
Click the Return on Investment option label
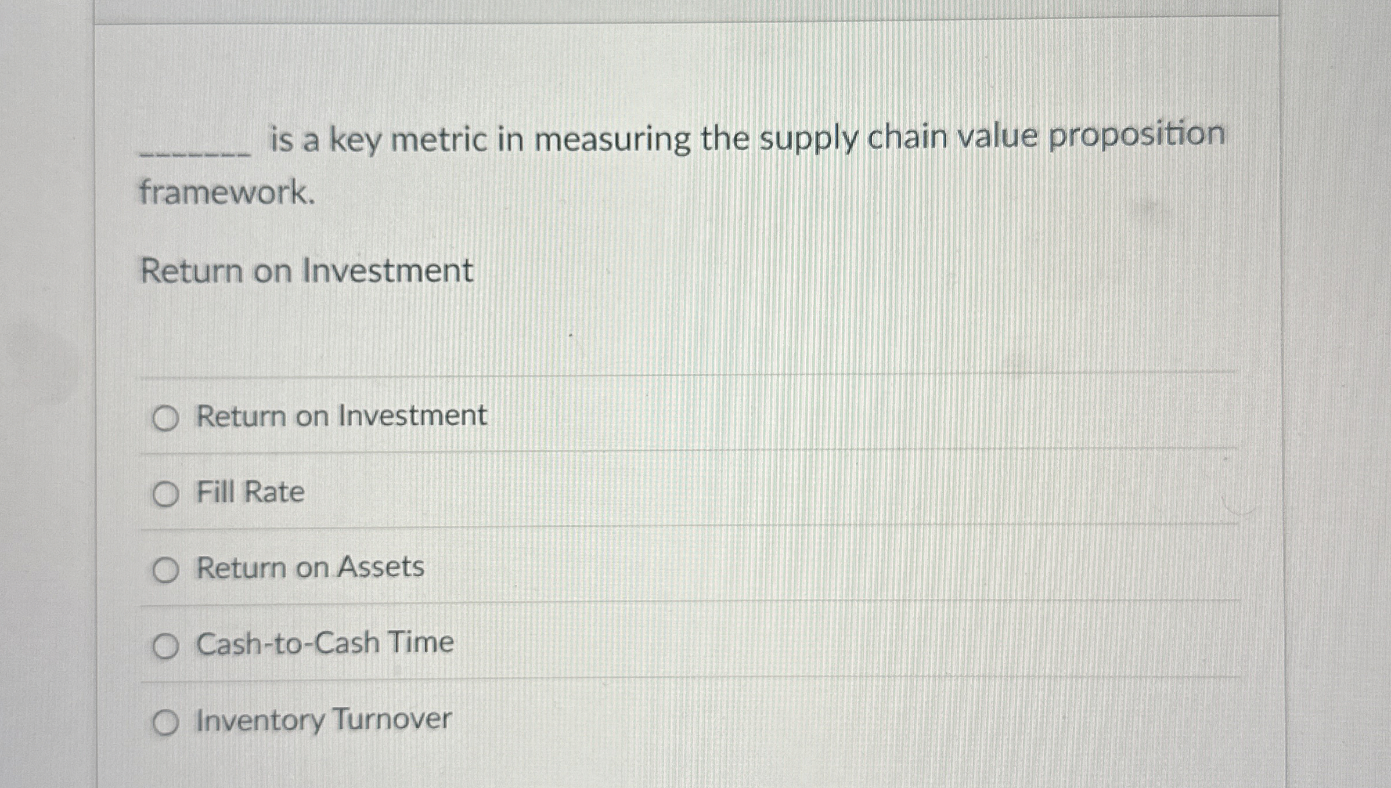(x=341, y=415)
